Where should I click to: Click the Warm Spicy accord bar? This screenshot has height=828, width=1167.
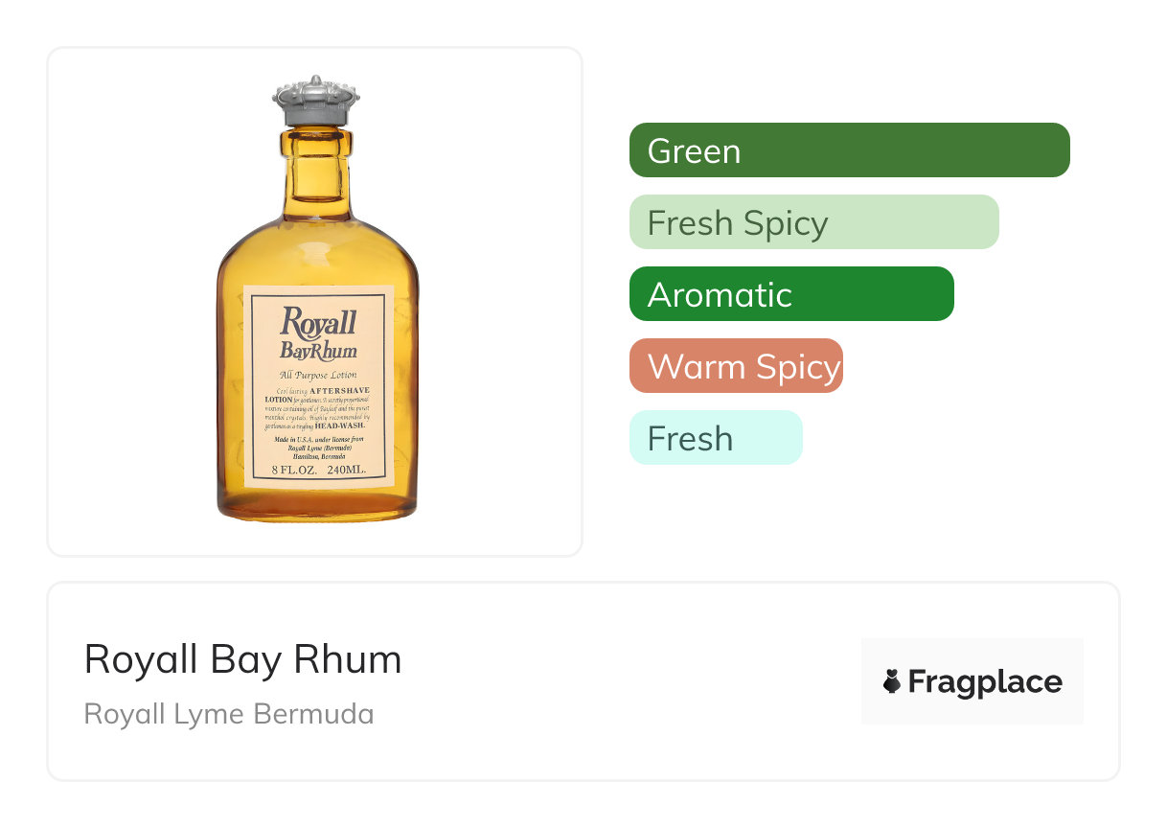tap(736, 366)
